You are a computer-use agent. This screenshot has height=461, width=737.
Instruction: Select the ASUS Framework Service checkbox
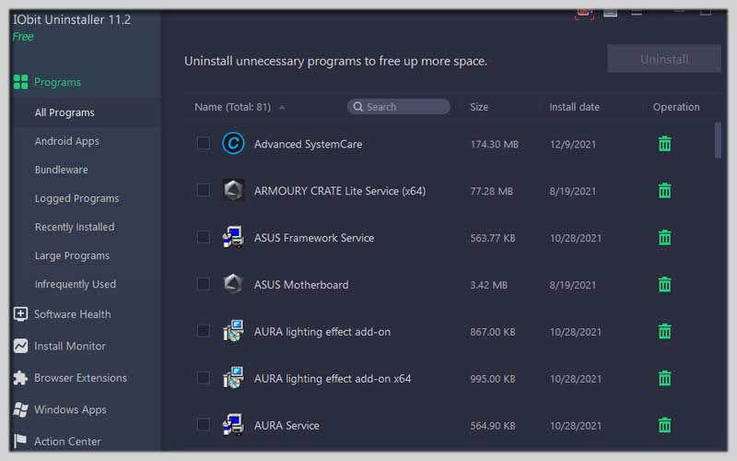tap(203, 237)
